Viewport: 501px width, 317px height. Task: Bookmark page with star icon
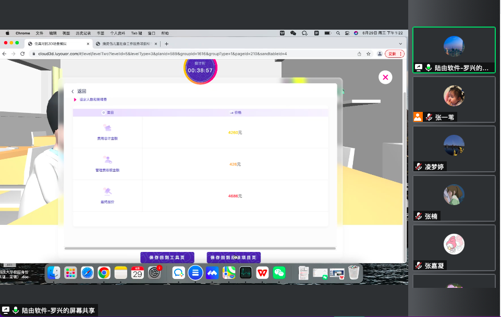tap(369, 54)
